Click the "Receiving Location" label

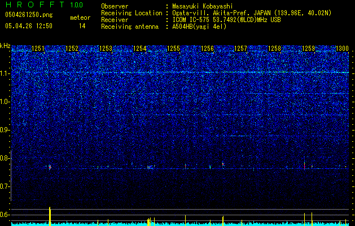[x=132, y=13]
